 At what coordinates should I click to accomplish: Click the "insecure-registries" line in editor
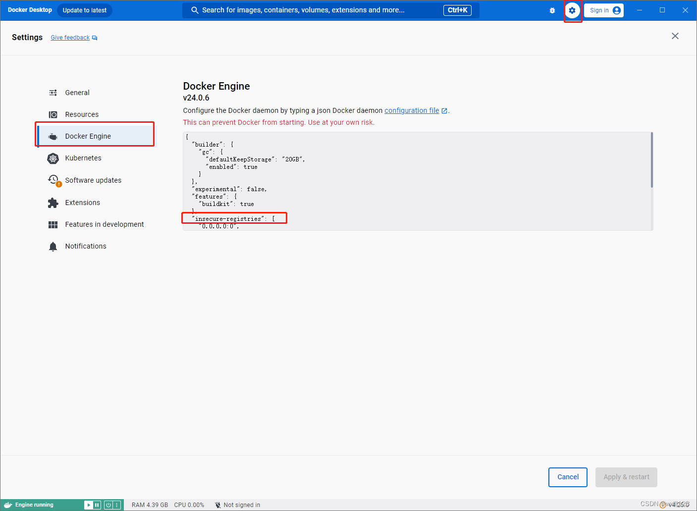pos(233,219)
